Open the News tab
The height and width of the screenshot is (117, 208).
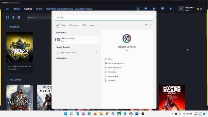pos(17,9)
